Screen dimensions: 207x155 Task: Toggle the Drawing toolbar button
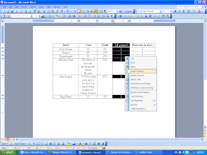[96, 12]
